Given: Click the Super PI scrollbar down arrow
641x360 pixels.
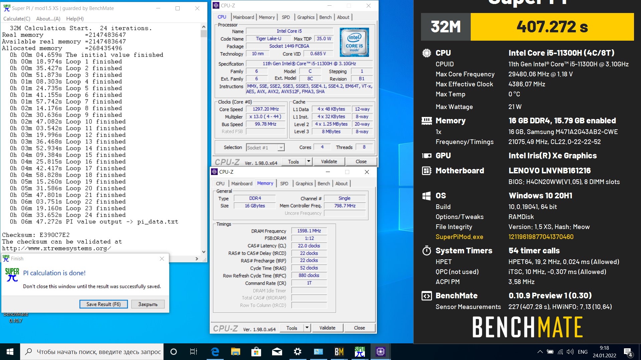Looking at the screenshot, I should tap(204, 252).
